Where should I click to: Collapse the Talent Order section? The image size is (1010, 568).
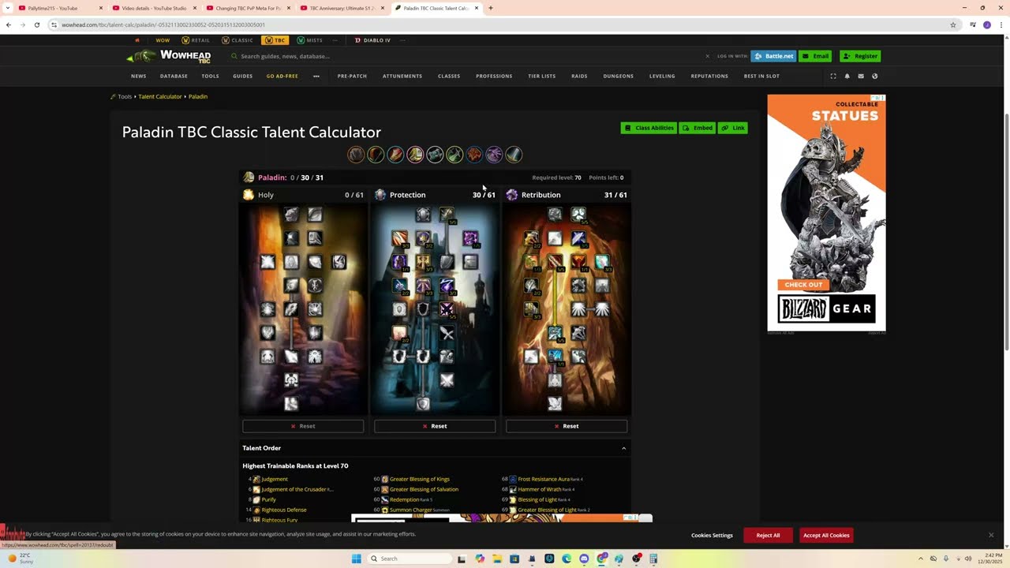point(623,448)
